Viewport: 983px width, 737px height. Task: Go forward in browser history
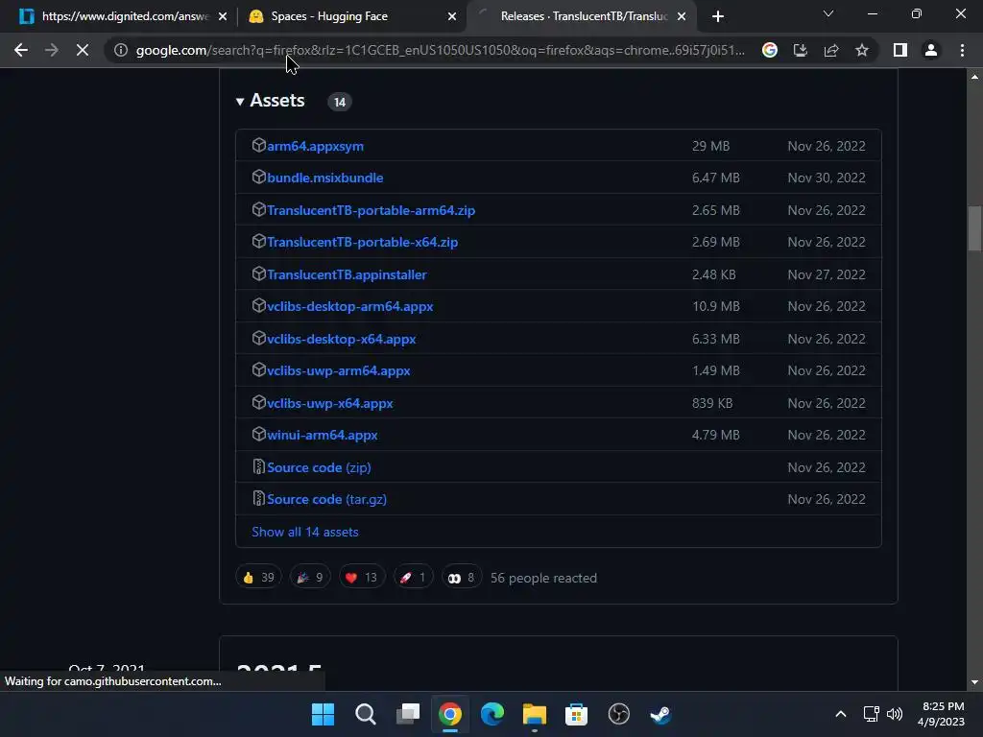point(52,50)
